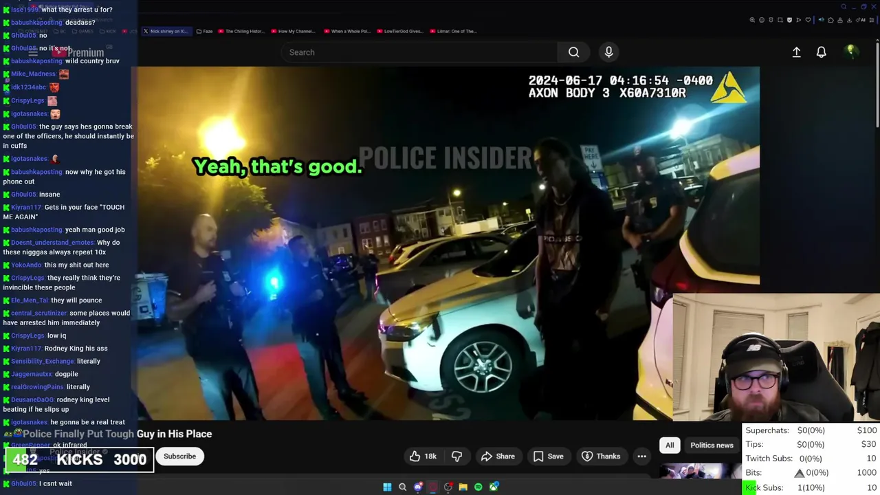Click the title 'Police Finally Put Tough Guy in His Place'
Screen dimensions: 880x495
click(x=118, y=434)
